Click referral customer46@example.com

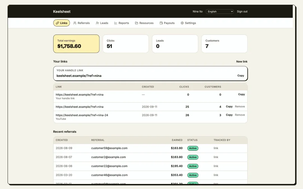click(x=109, y=175)
